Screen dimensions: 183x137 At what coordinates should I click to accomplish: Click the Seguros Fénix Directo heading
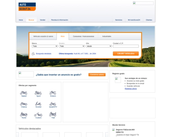point(125,131)
